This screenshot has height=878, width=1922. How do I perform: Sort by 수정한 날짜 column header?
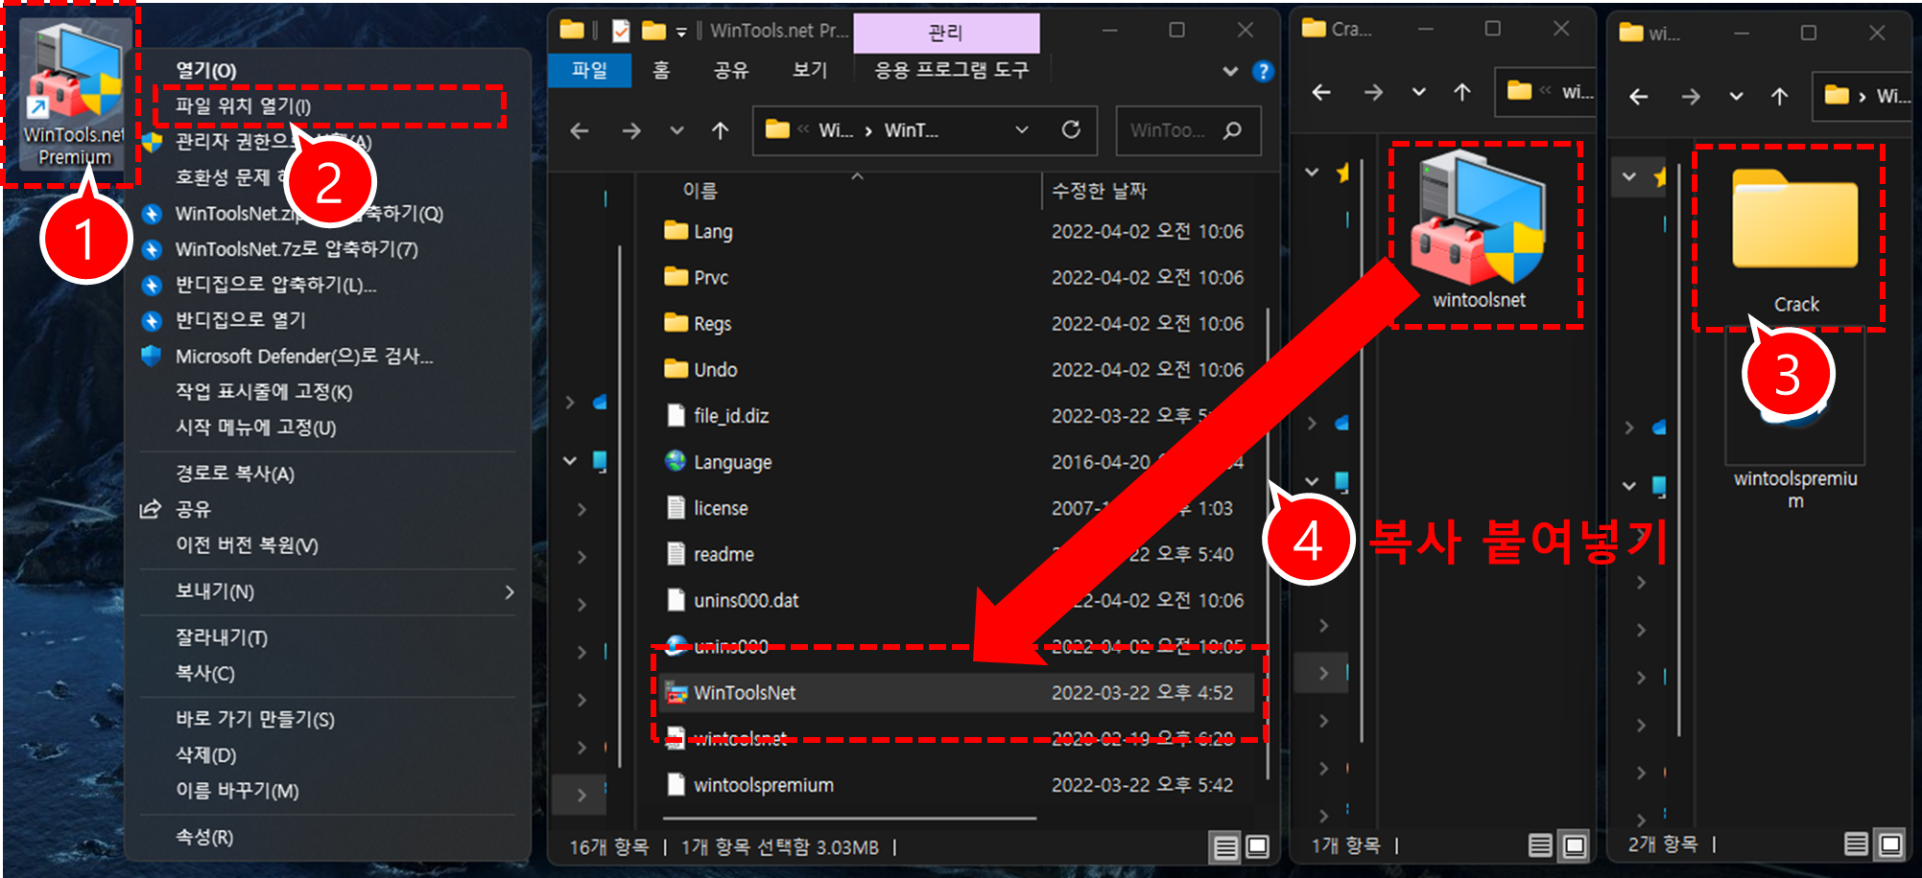[1099, 191]
